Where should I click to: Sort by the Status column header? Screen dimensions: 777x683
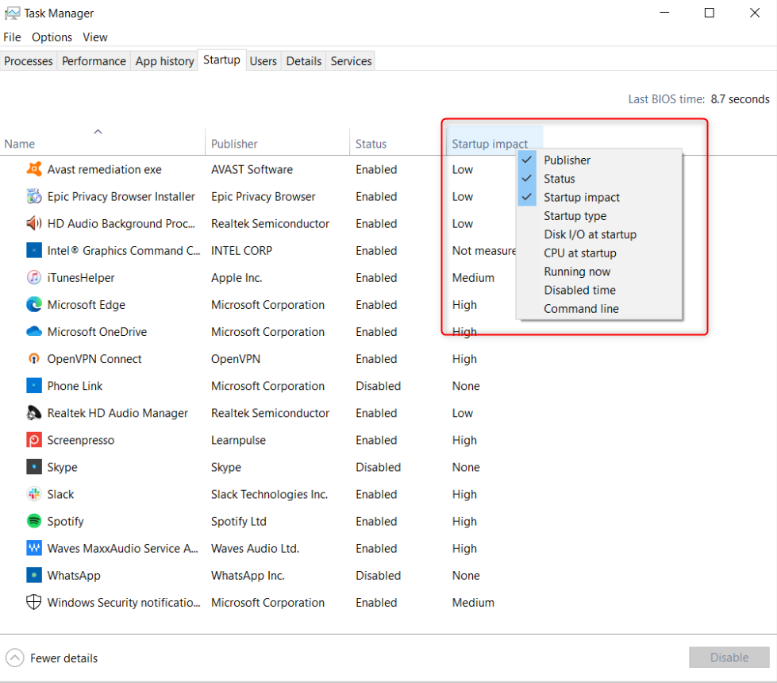[x=398, y=141]
